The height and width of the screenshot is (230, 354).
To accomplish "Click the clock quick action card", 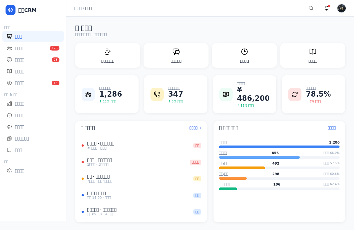I will 244,55.
